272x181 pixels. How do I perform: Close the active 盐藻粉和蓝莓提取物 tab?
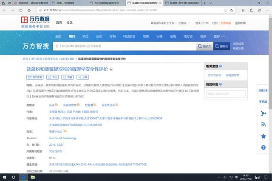160,3
